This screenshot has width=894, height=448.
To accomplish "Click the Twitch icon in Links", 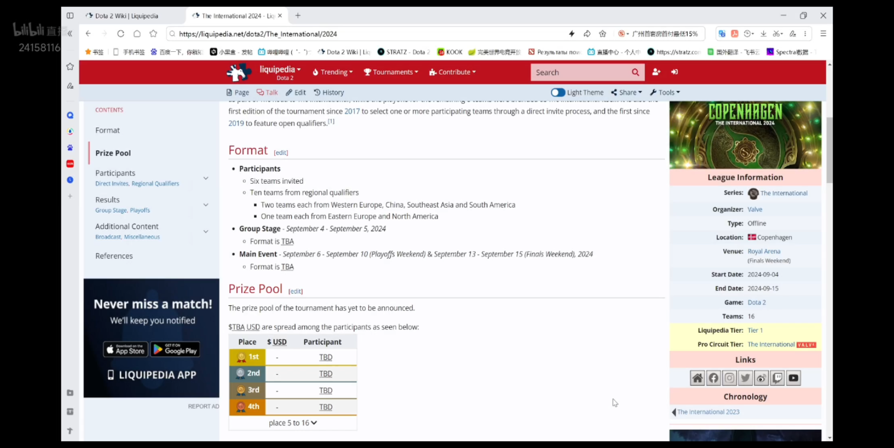I will [777, 378].
